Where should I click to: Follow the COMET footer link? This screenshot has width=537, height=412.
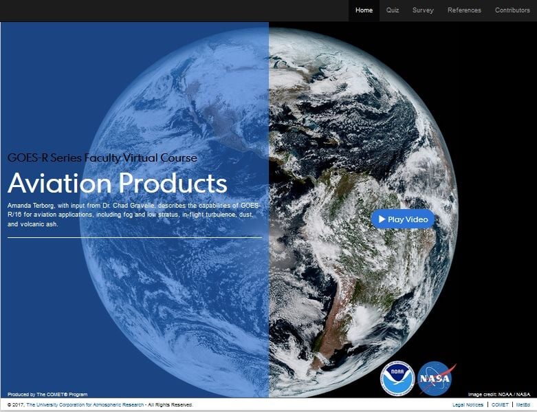coord(500,405)
